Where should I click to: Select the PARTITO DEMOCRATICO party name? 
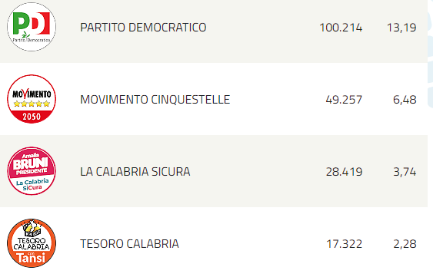click(143, 28)
